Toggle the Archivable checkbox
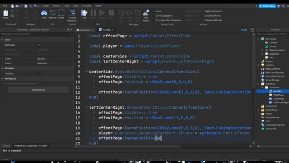This screenshot has width=289, height=163. [39, 45]
